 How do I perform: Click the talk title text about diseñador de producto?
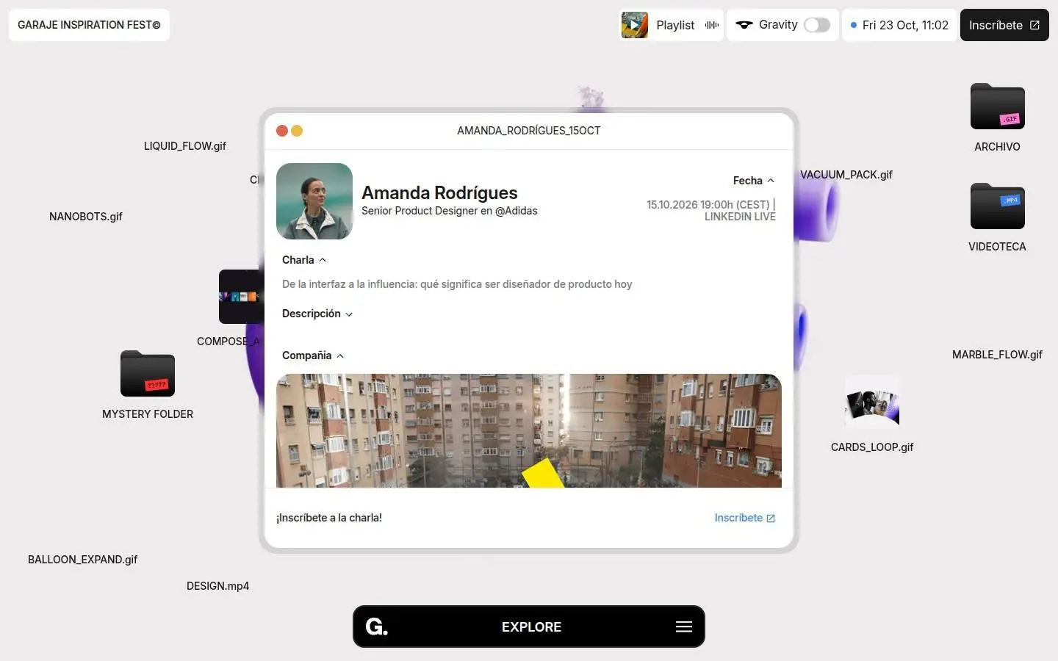pyautogui.click(x=457, y=284)
